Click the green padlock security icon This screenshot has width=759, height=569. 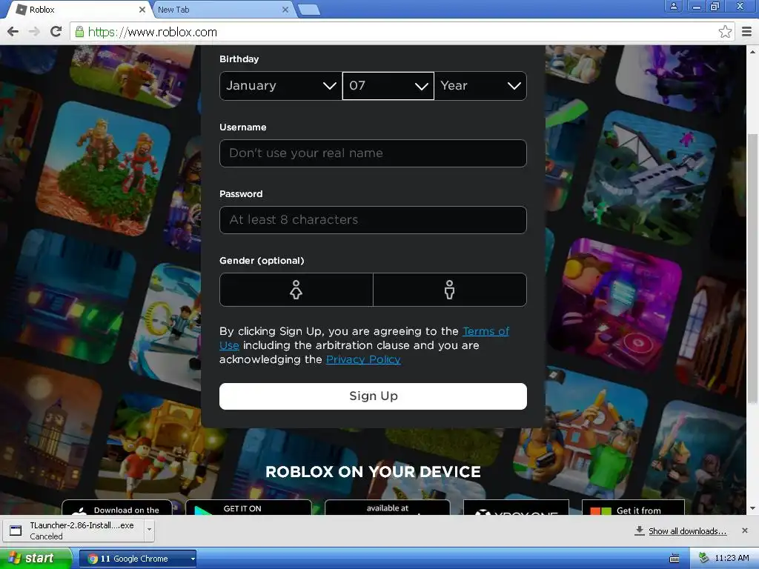tap(79, 32)
